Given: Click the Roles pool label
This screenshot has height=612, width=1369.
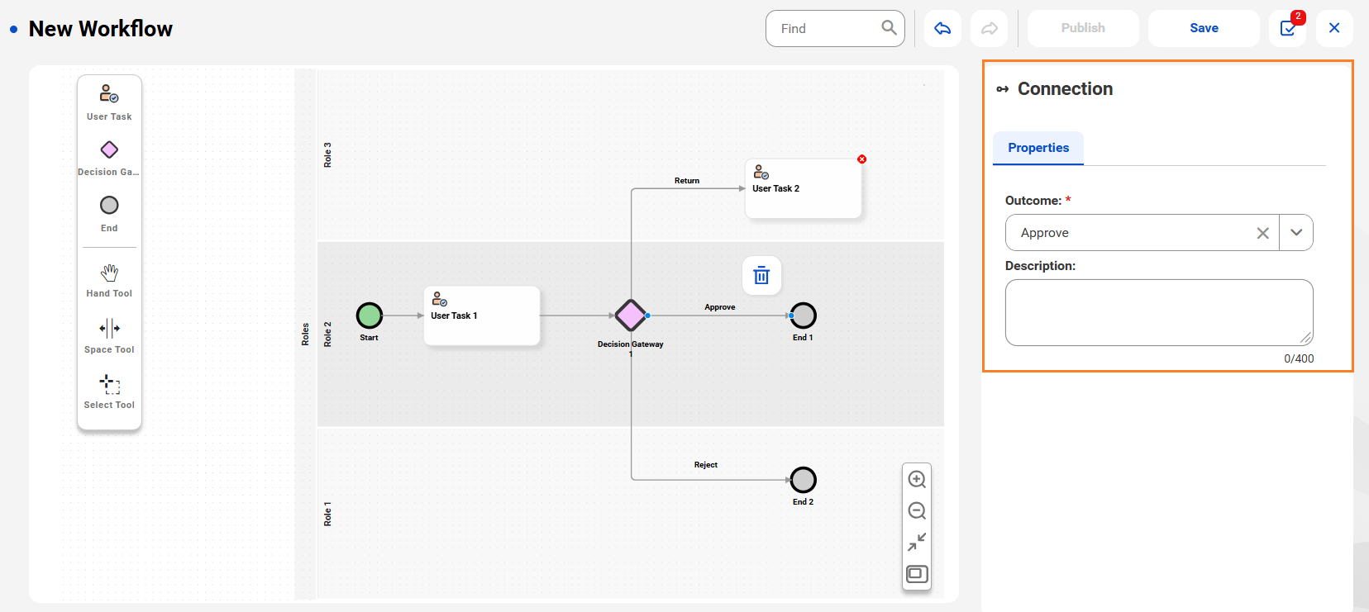Looking at the screenshot, I should click(x=305, y=334).
